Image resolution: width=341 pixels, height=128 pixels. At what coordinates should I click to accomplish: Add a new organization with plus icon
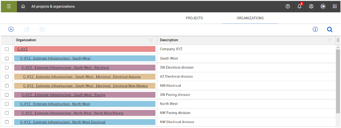(x=11, y=29)
